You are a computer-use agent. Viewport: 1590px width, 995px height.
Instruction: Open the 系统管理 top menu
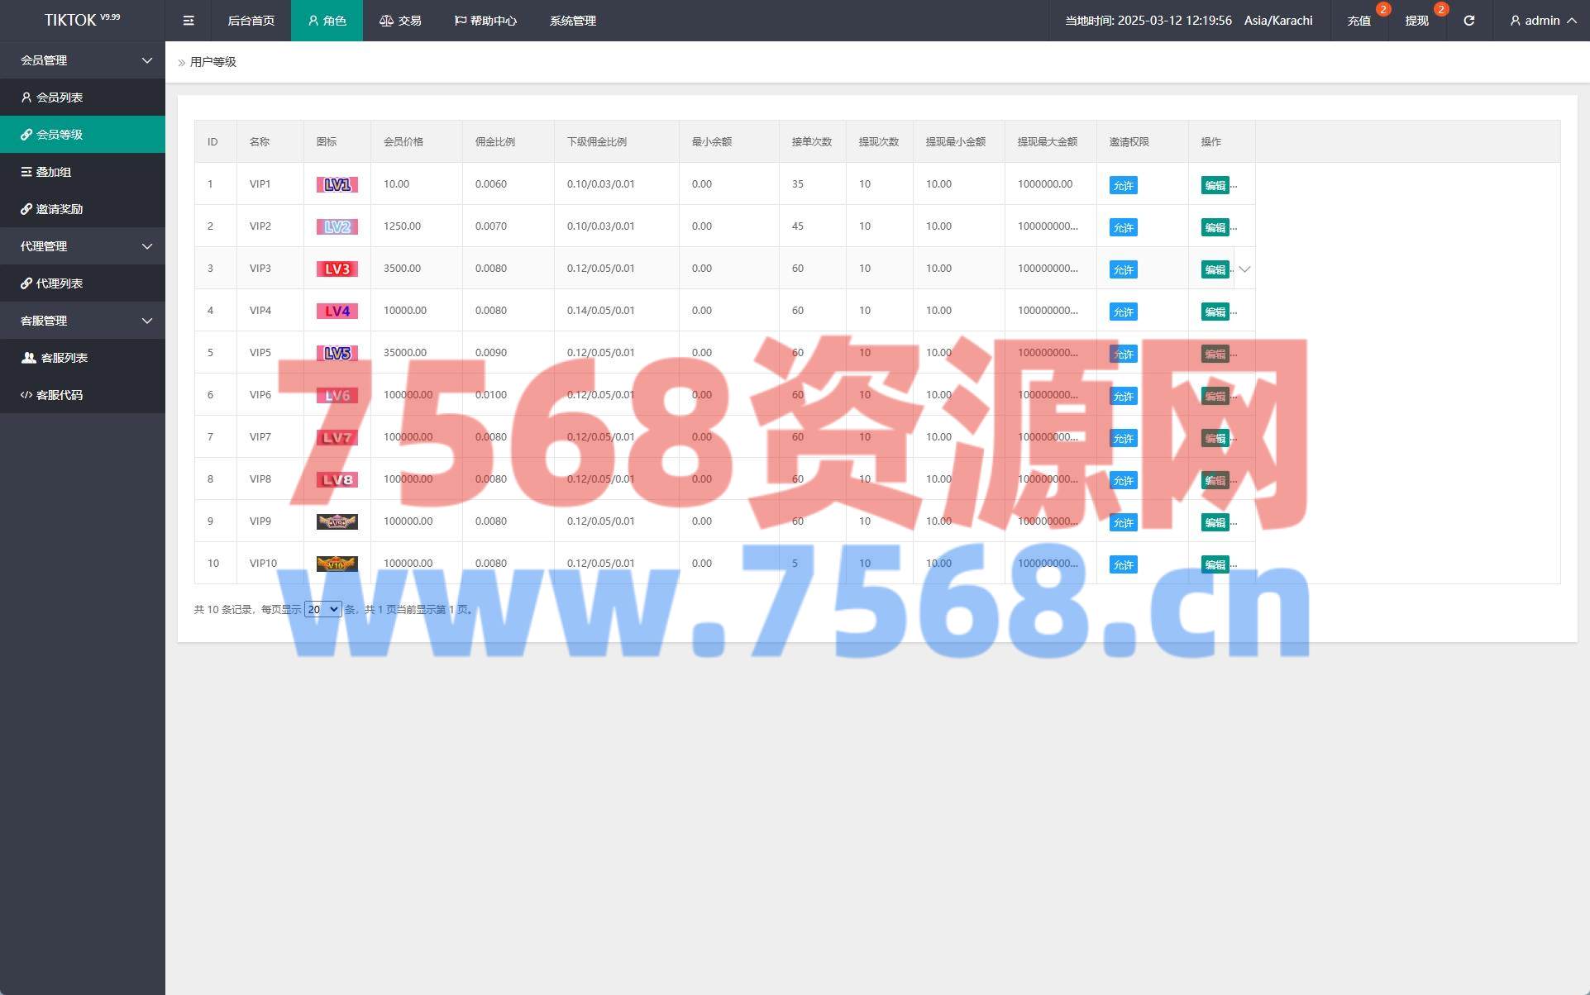[572, 21]
